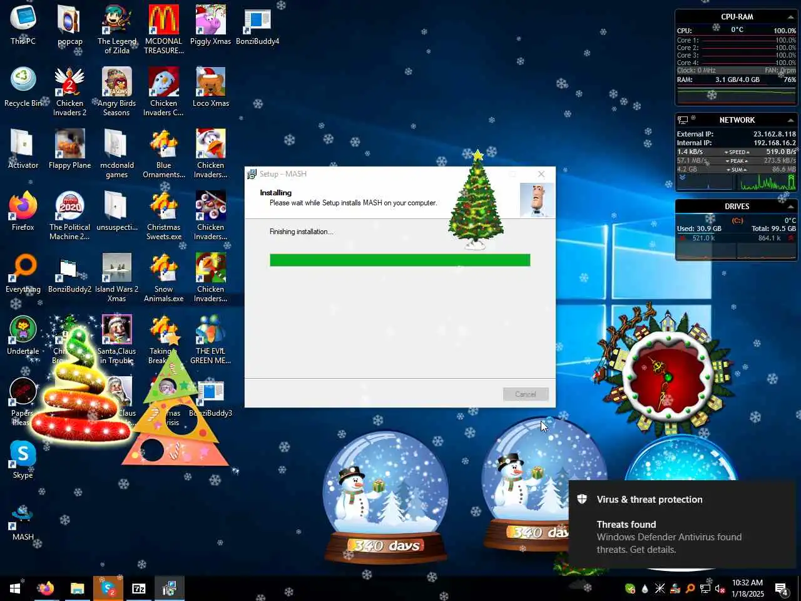Launch Angry Birds Seasons shortcut
This screenshot has height=601, width=801.
116,91
